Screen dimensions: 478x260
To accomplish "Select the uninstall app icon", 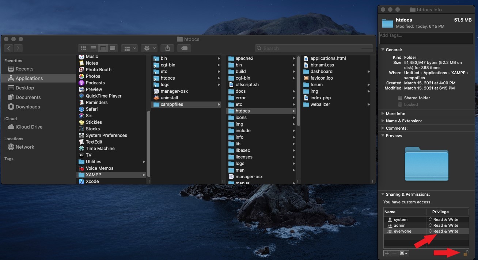I will tap(156, 97).
